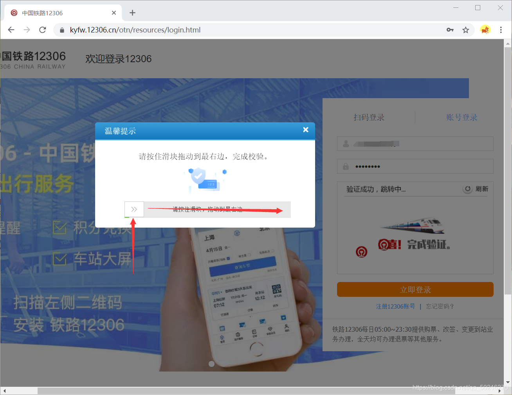Open saved password key icon
This screenshot has width=512, height=395.
[450, 30]
